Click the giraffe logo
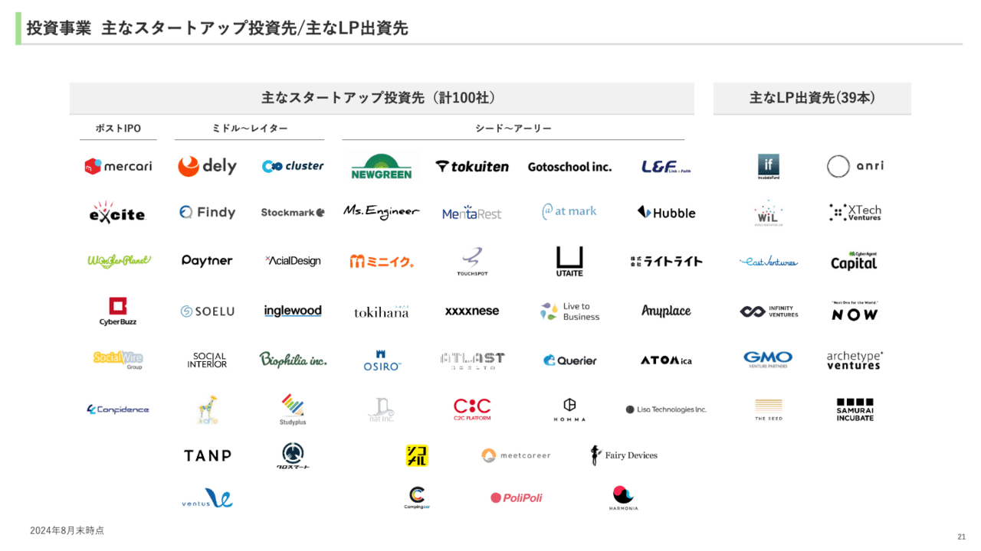 (208, 409)
